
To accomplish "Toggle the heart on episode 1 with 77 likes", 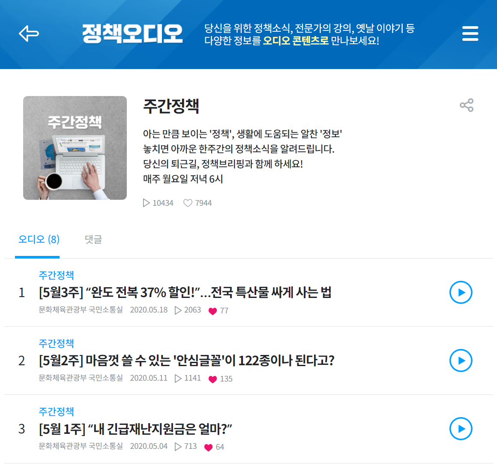I will click(x=213, y=311).
